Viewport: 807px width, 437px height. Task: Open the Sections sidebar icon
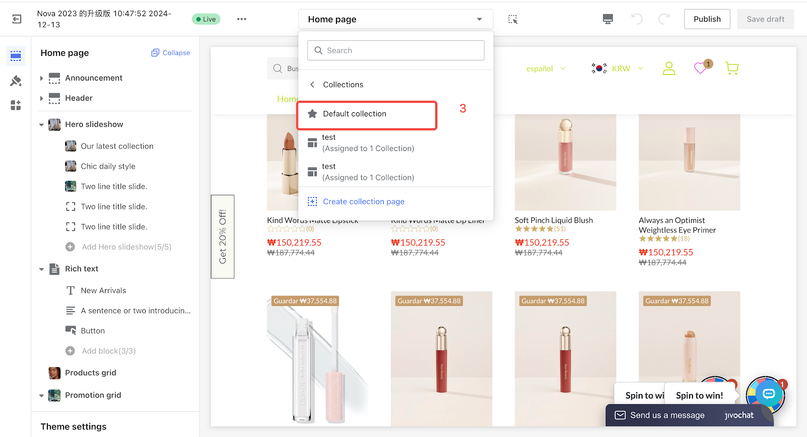point(16,55)
